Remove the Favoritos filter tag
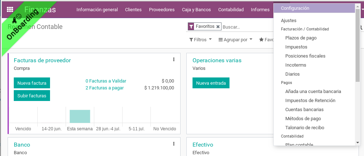The width and height of the screenshot is (364, 156). (218, 27)
